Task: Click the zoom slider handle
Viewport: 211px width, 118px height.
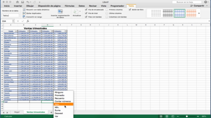Action: (x=187, y=116)
